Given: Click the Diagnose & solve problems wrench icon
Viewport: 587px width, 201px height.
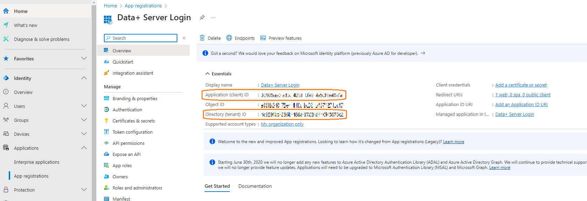Looking at the screenshot, I should click(6, 39).
